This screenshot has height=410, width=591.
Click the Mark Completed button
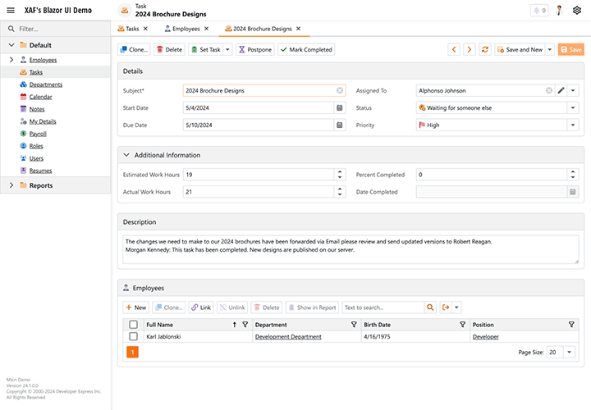[x=306, y=49]
